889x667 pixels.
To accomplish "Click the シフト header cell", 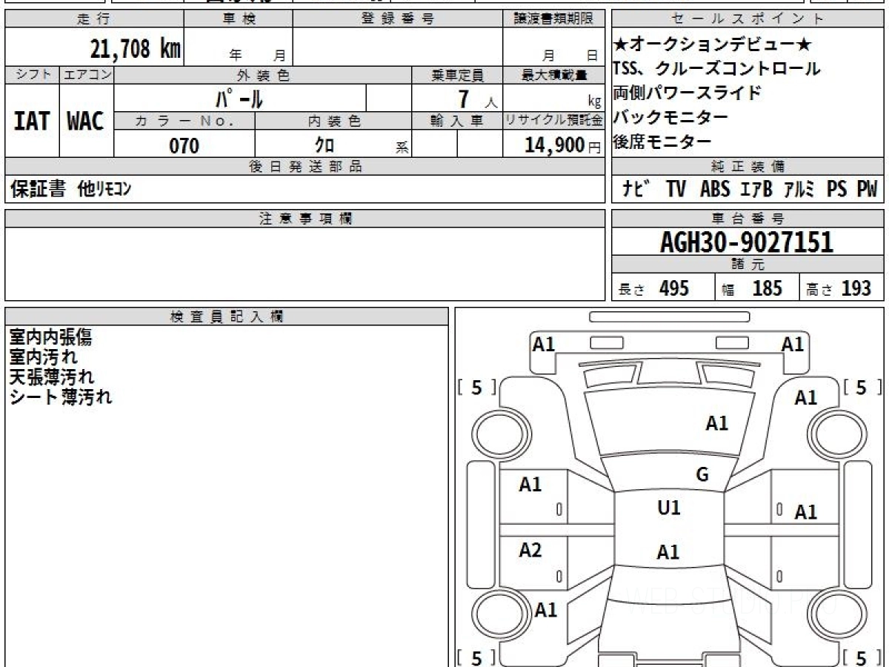I will point(33,75).
